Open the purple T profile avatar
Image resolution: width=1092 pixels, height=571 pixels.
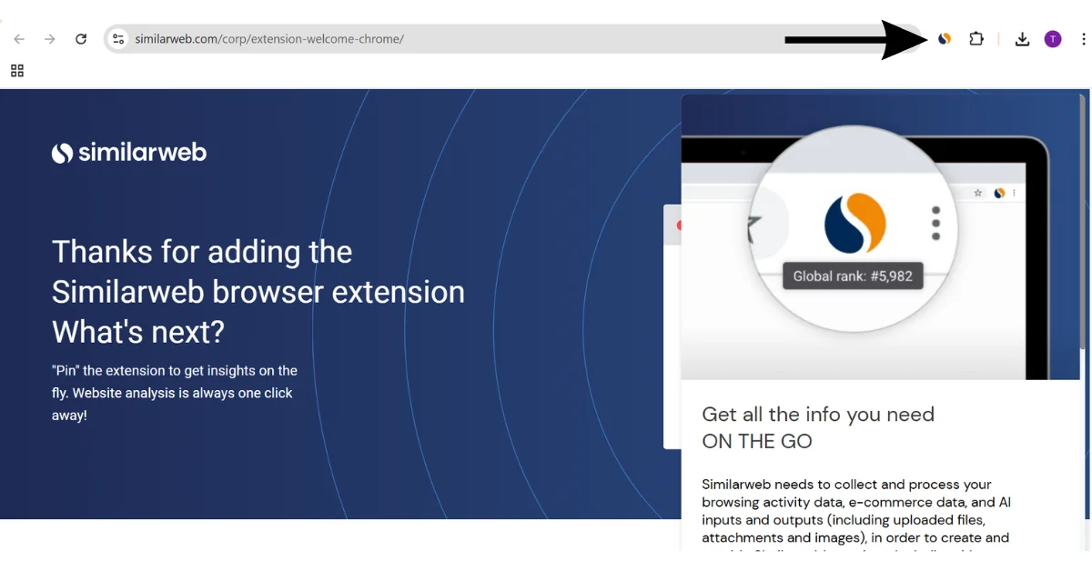pyautogui.click(x=1053, y=39)
